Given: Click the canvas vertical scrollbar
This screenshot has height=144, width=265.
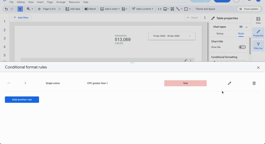Looking at the screenshot, I should [x=208, y=41].
